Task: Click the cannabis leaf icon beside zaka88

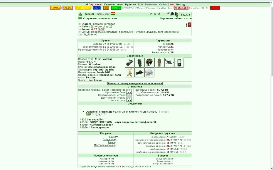Action: pos(80,14)
